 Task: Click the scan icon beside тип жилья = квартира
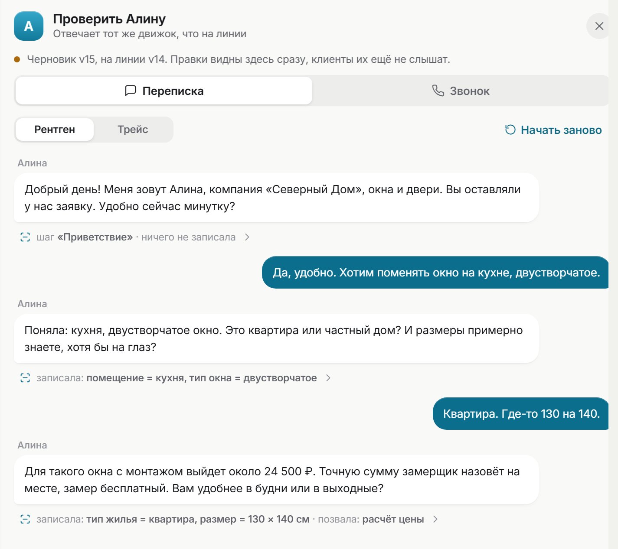click(x=25, y=519)
